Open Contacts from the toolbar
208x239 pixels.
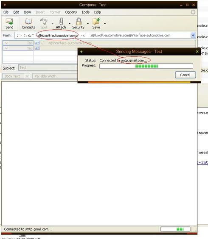28,24
